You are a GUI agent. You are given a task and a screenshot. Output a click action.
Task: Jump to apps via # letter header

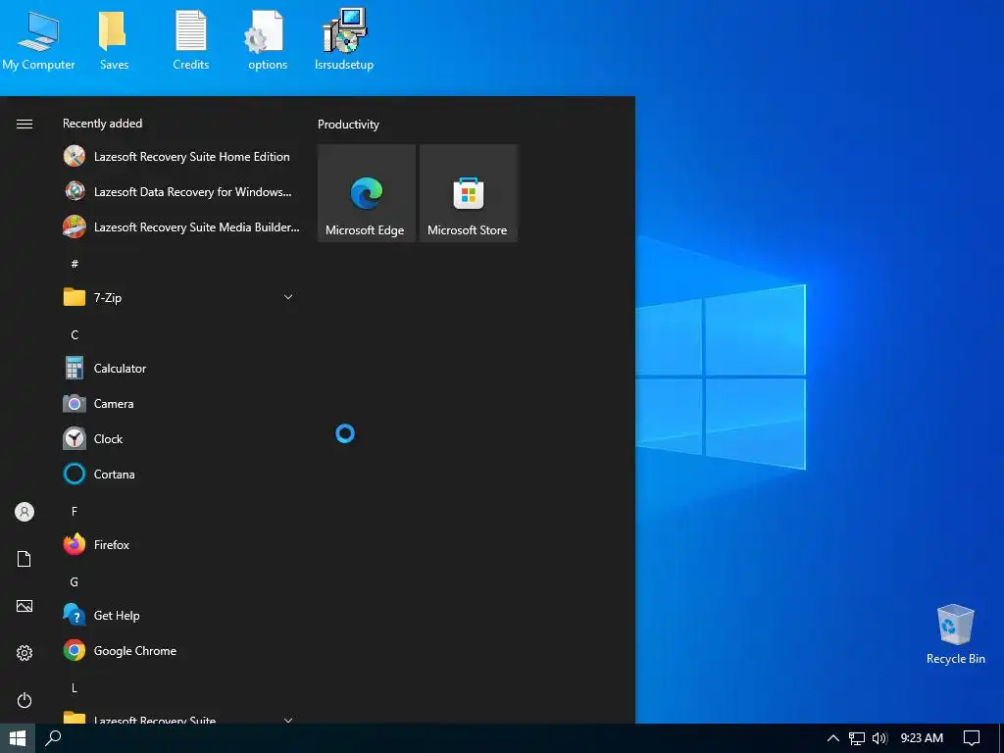point(75,263)
